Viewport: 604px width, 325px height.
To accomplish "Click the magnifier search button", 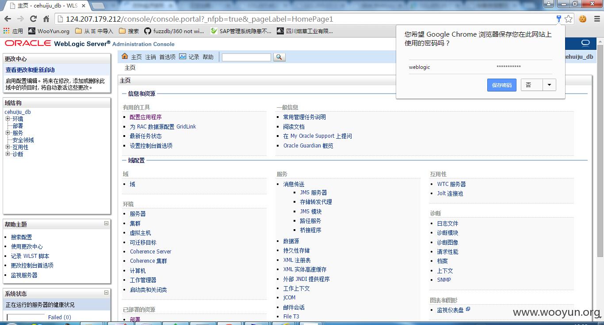I will click(279, 57).
